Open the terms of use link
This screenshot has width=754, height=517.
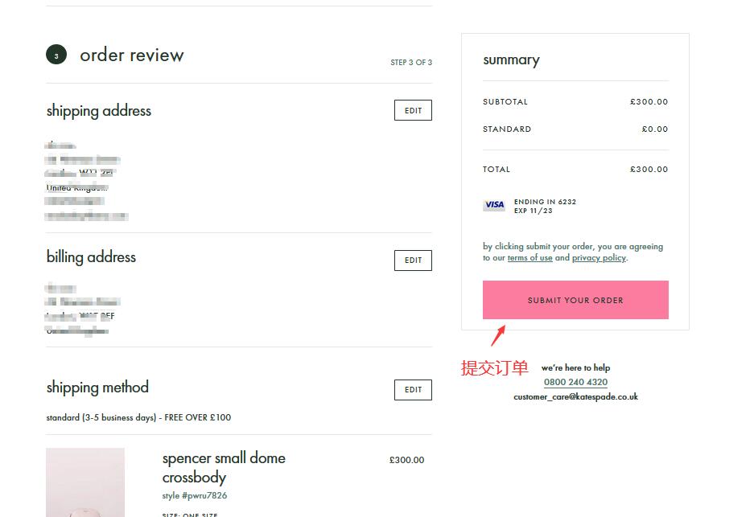pos(530,257)
